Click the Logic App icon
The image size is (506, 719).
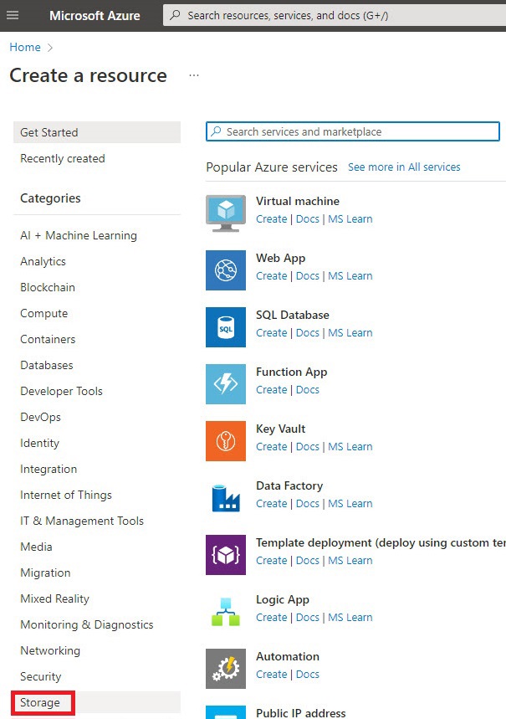[226, 612]
